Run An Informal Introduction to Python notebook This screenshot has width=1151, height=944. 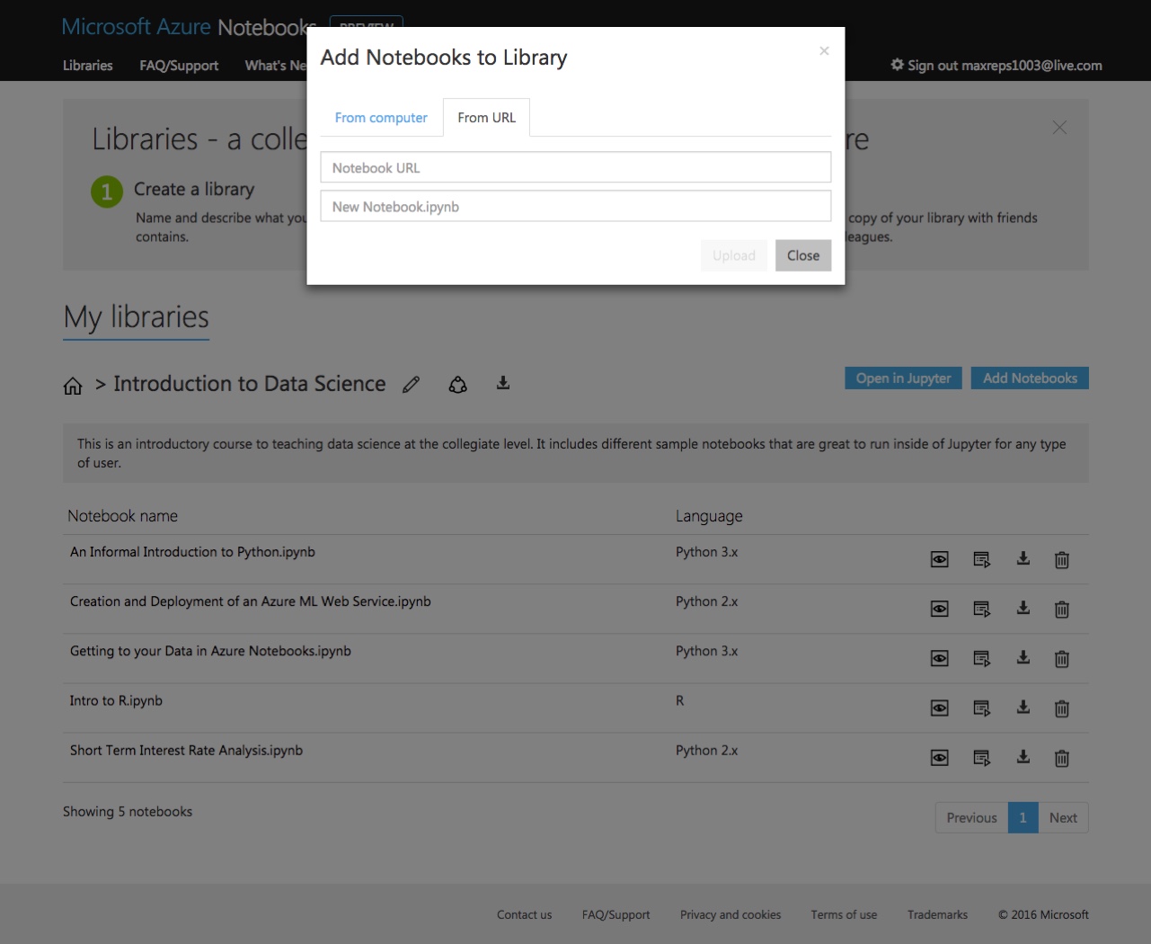(x=981, y=560)
